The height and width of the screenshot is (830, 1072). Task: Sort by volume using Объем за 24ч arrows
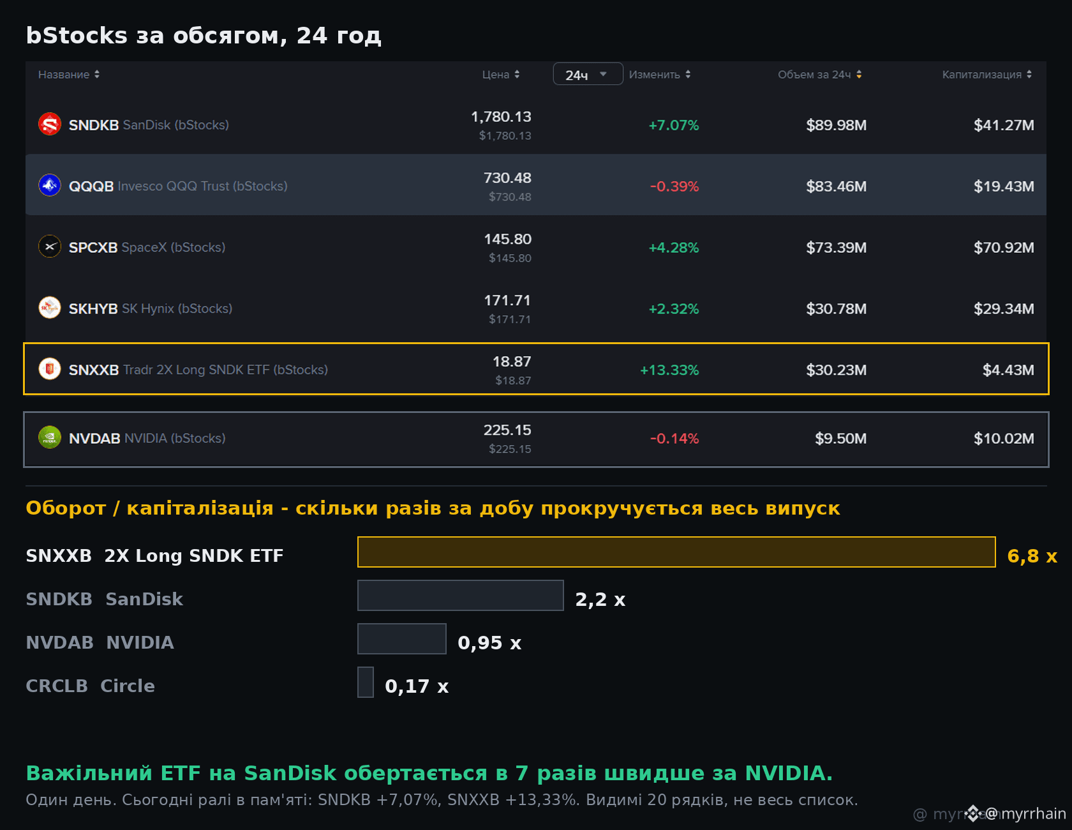pyautogui.click(x=859, y=74)
